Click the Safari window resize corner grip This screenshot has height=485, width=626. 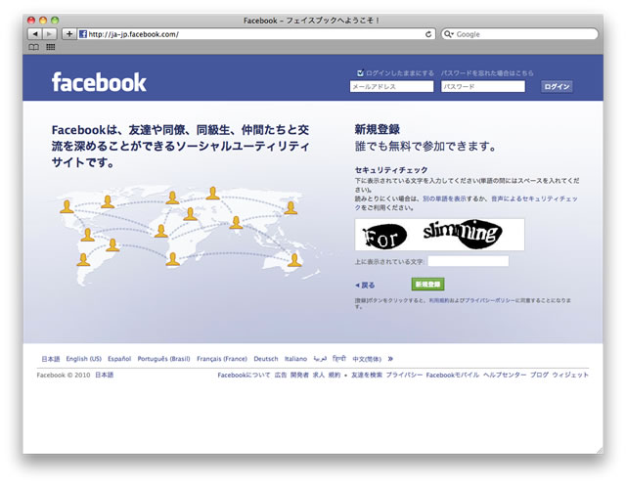(x=600, y=450)
